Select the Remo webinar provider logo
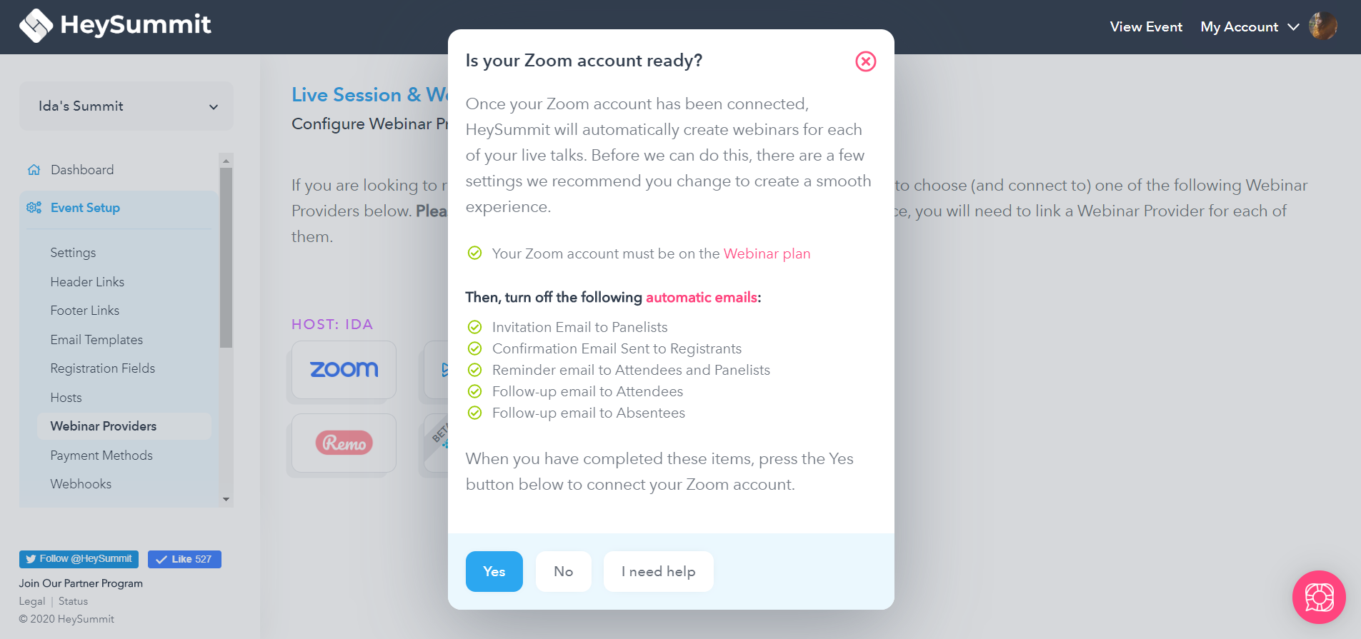The height and width of the screenshot is (639, 1361). 344,443
